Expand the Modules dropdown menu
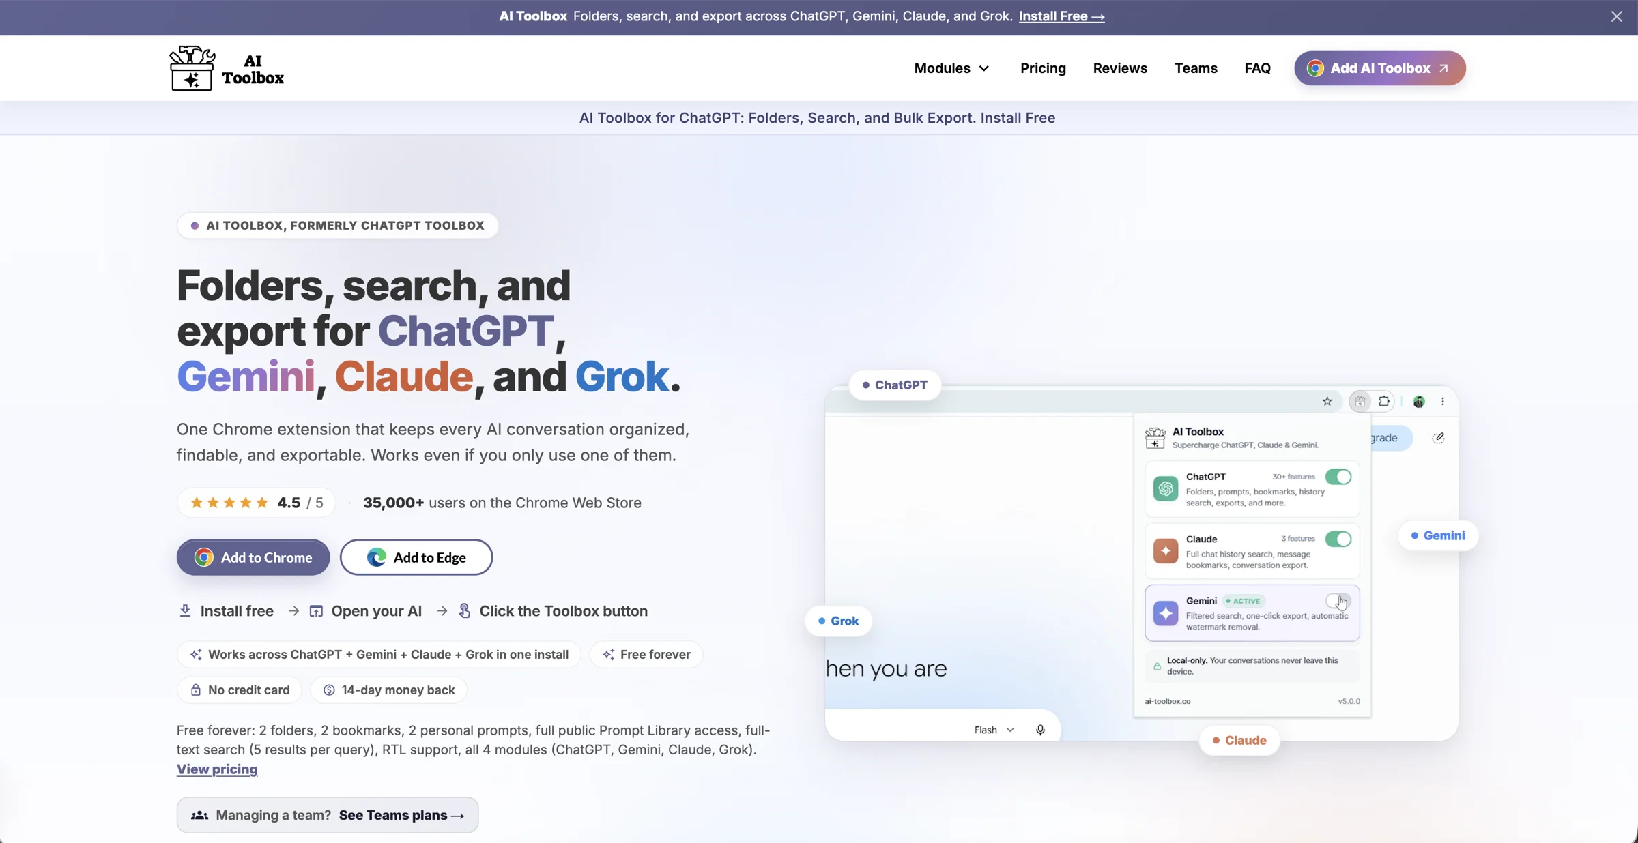This screenshot has width=1638, height=843. coord(951,68)
